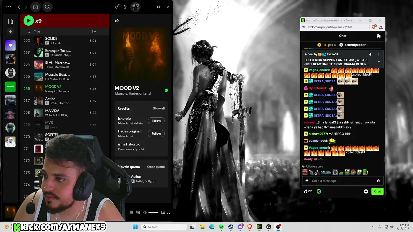413x232 pixels.
Task: Open the Iskorpio, Hades original artist link
Action: [133, 93]
